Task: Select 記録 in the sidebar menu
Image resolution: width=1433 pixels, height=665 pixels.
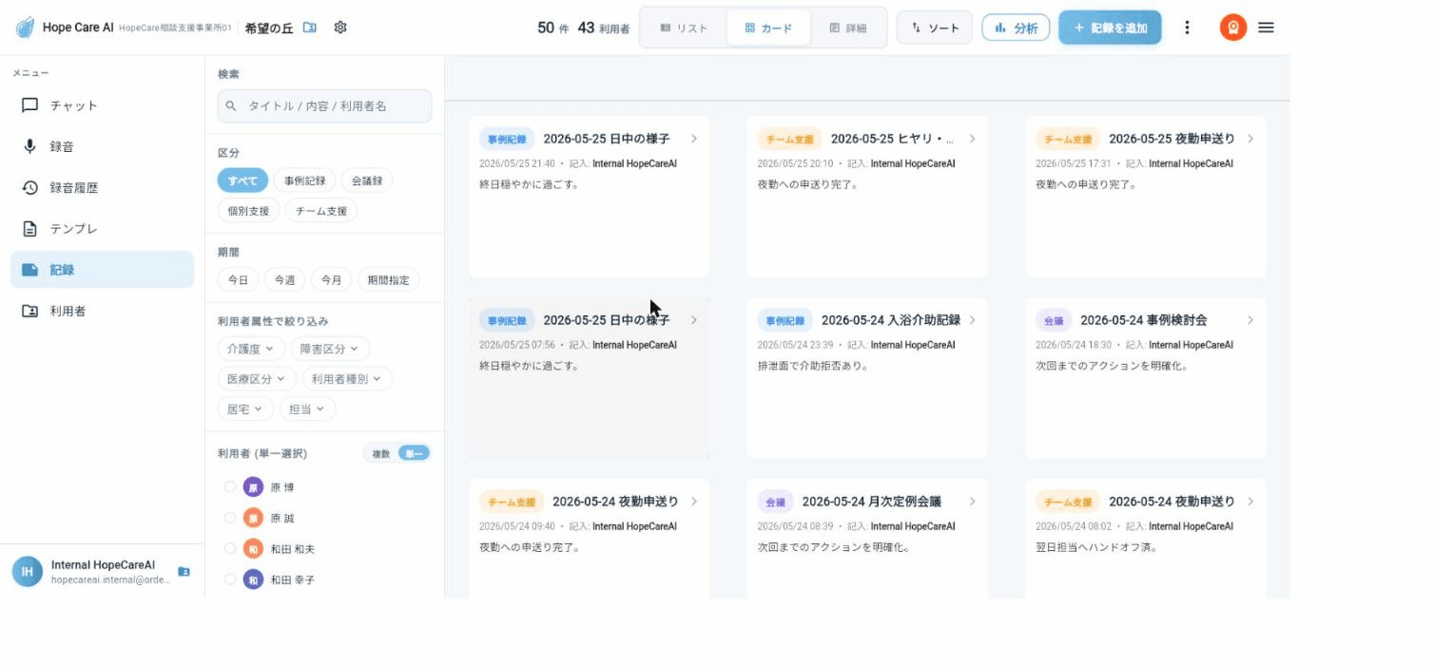Action: (102, 270)
